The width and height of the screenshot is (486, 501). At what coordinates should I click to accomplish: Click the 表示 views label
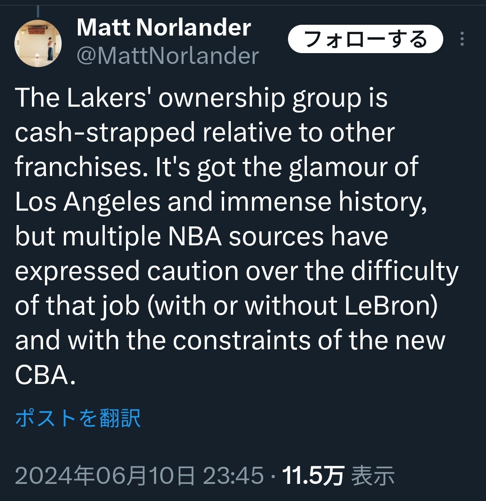coord(373,475)
